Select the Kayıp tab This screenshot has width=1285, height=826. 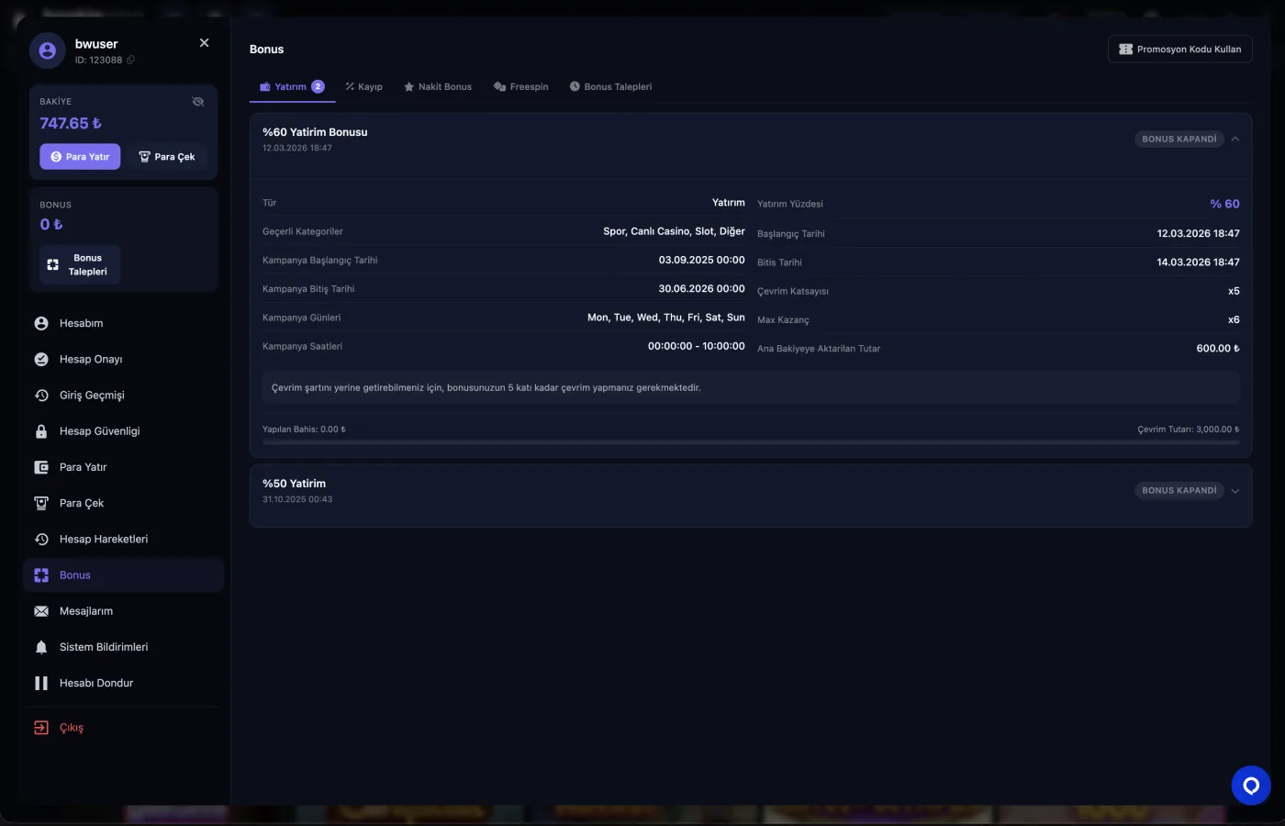363,87
